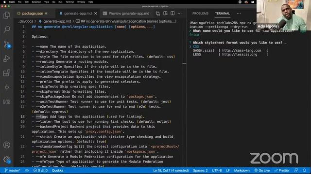Open the Selection menu
311x174 pixels.
tap(36, 2)
